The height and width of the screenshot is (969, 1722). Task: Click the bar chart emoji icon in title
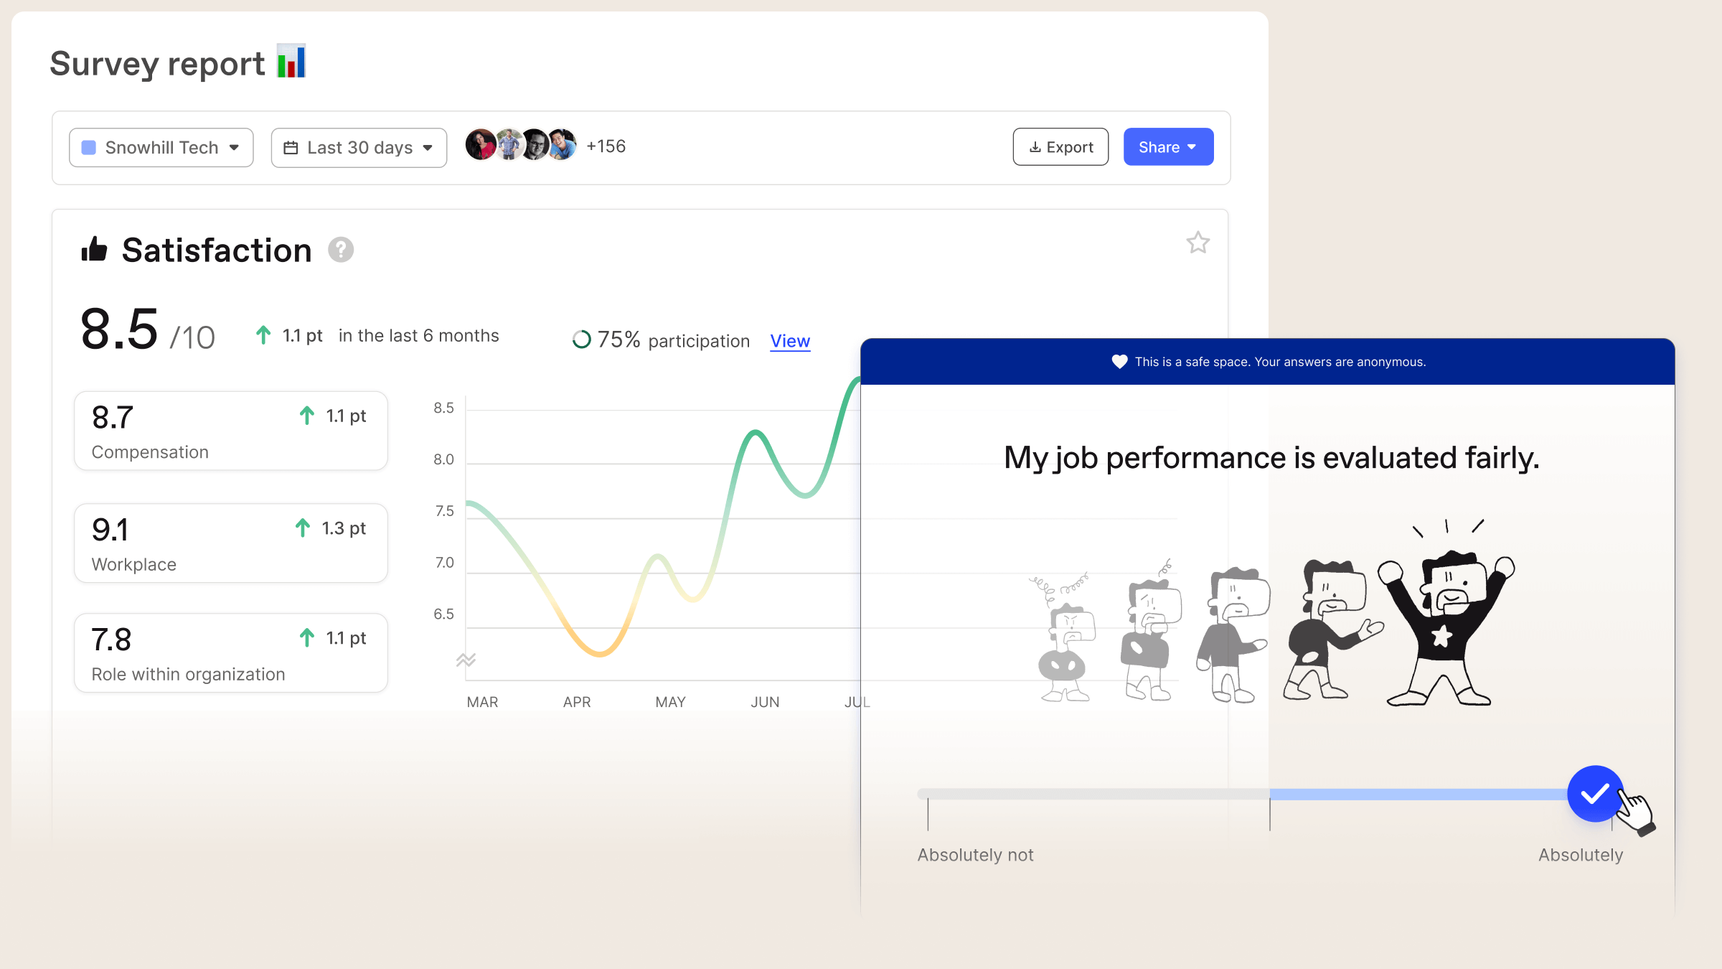[290, 62]
